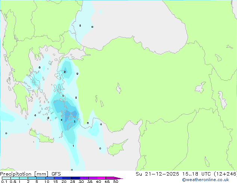Click the "1" precipitation value south of Rhodes
The height and width of the screenshot is (183, 237).
(x=73, y=146)
